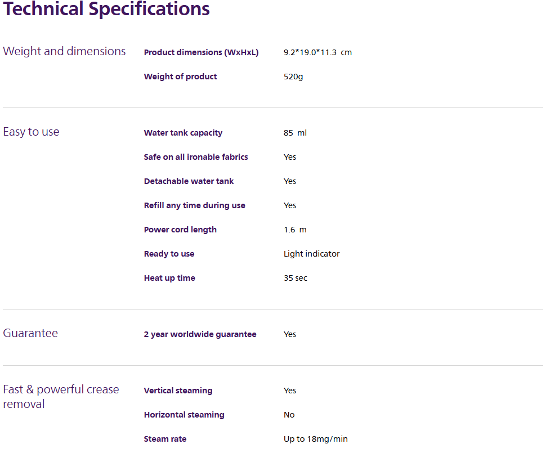The width and height of the screenshot is (546, 462).
Task: Click the Easy to use section title
Action: [31, 132]
